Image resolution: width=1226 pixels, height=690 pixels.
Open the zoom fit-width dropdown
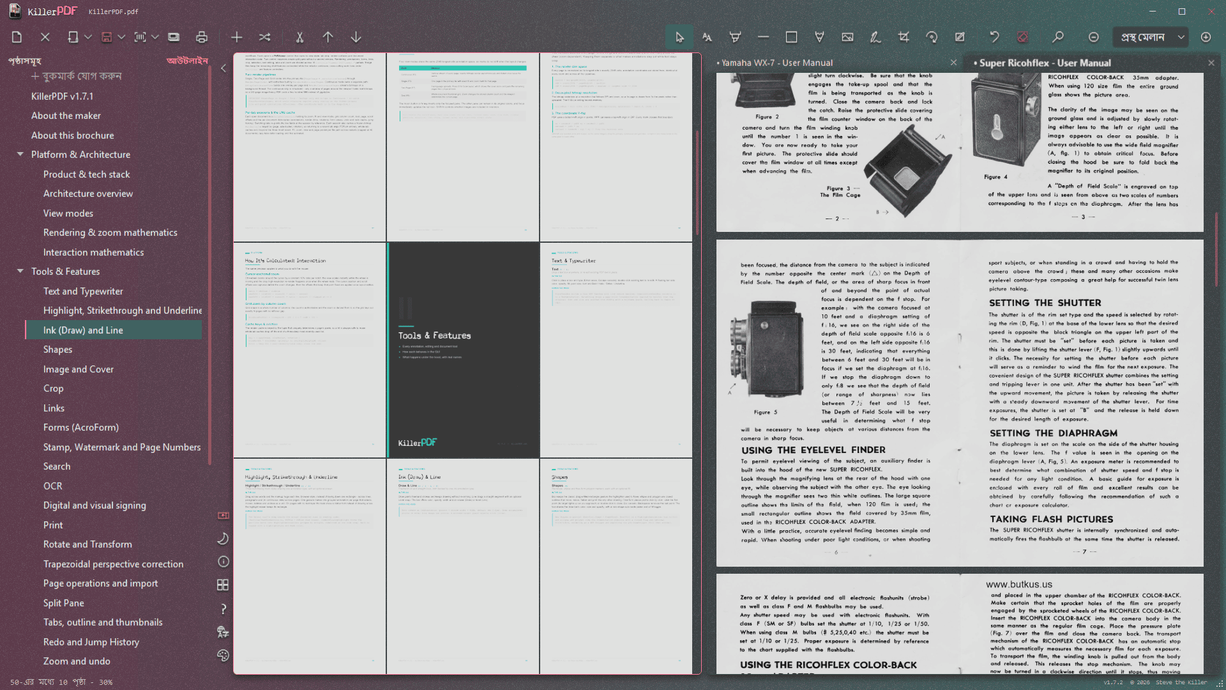[1151, 37]
